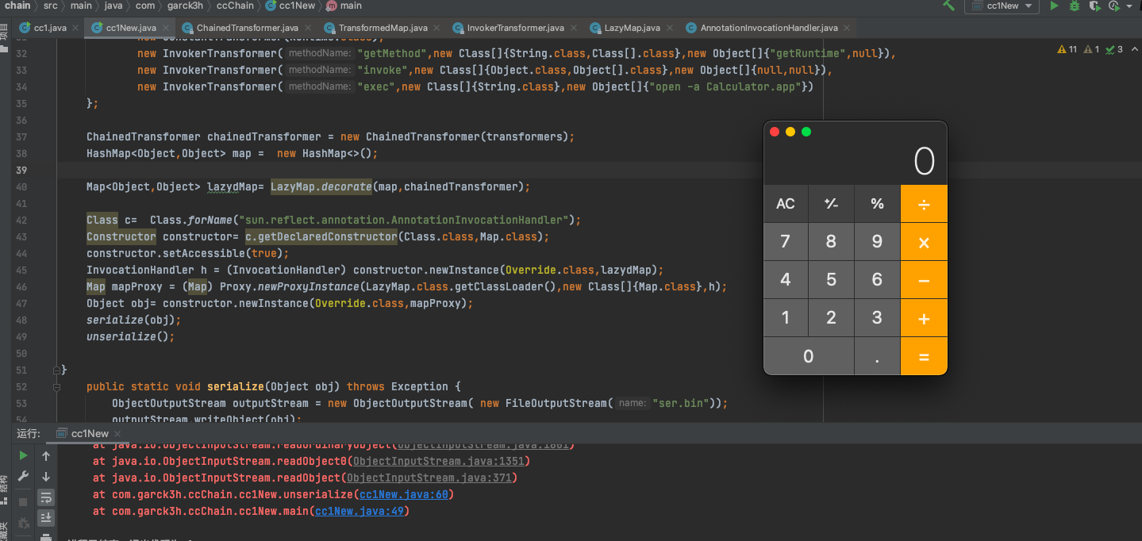The image size is (1142, 541).
Task: Open the LazyMap.java tab
Action: click(x=632, y=28)
